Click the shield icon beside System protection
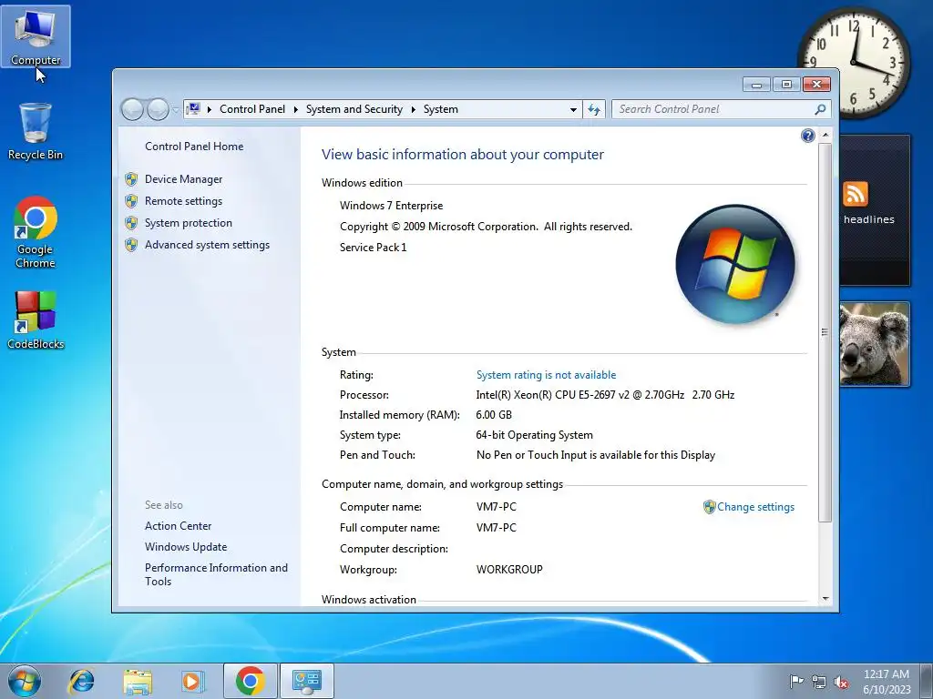This screenshot has height=699, width=933. [131, 224]
